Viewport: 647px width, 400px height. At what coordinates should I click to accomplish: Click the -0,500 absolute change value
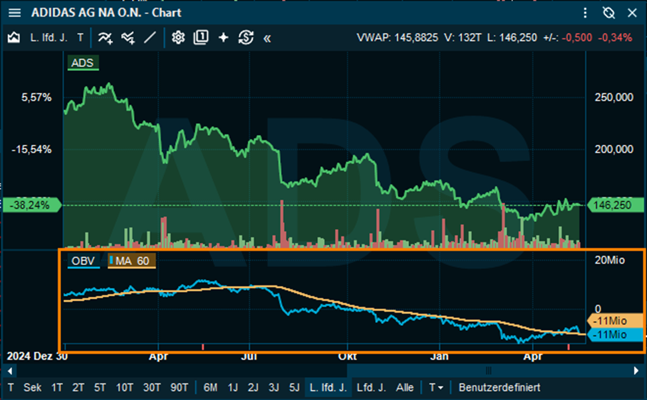(577, 38)
